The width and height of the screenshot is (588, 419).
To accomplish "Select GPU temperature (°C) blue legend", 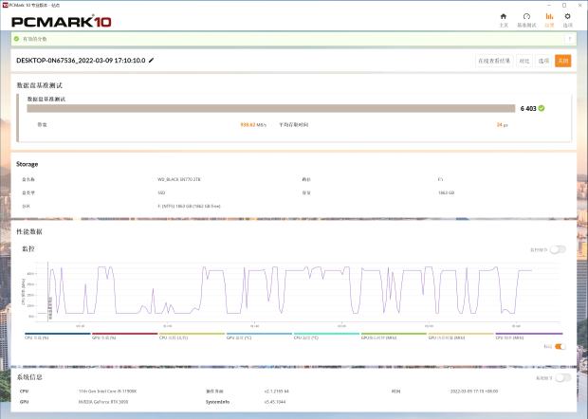I will 259,336.
